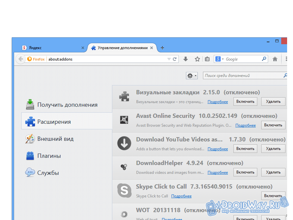The height and width of the screenshot is (220, 293).
Task: Remove Визуальные закладки with Удалить
Action: (273, 101)
